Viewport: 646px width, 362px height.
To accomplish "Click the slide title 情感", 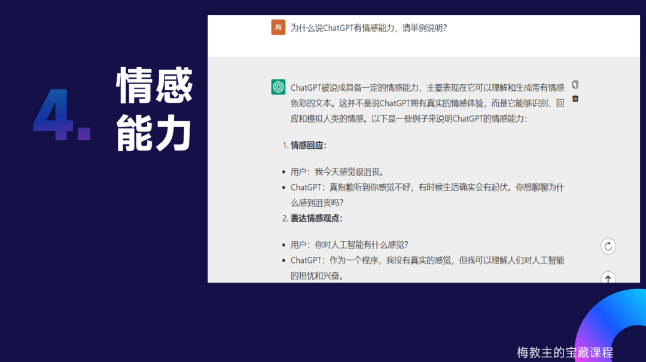I will click(154, 85).
